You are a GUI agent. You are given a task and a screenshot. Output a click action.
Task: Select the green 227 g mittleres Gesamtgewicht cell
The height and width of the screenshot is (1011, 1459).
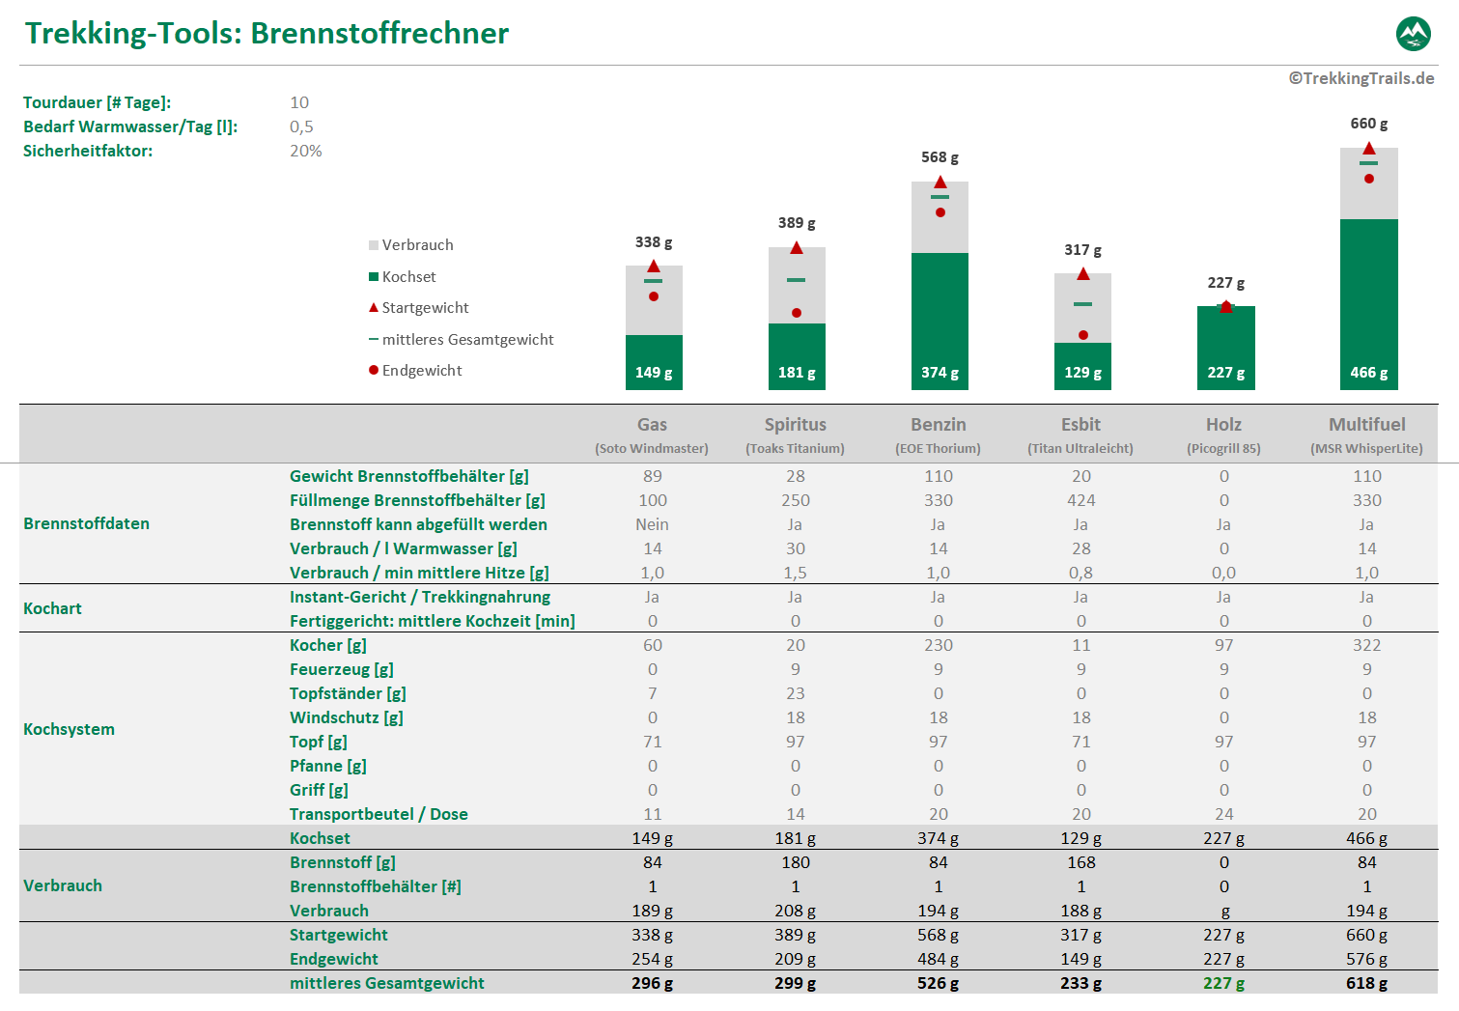tap(1223, 983)
